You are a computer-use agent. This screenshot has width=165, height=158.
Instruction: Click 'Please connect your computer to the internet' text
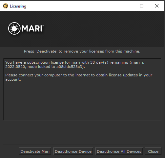click(x=79, y=77)
